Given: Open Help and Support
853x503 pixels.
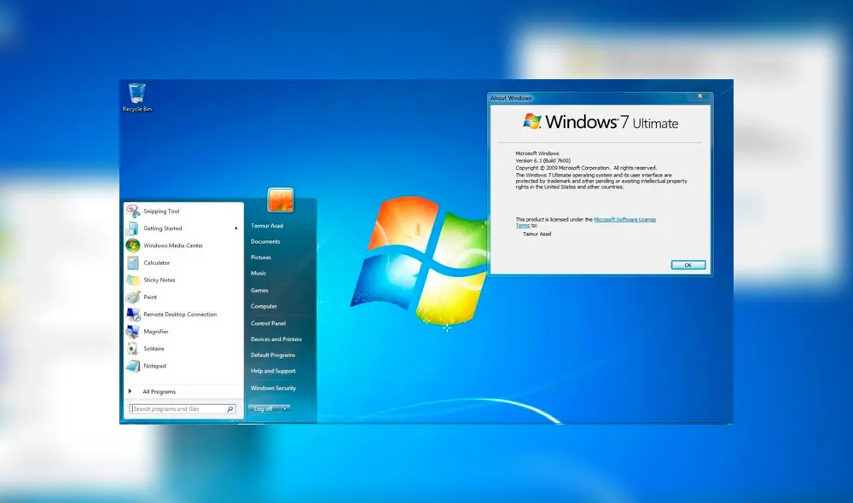Looking at the screenshot, I should (x=273, y=371).
